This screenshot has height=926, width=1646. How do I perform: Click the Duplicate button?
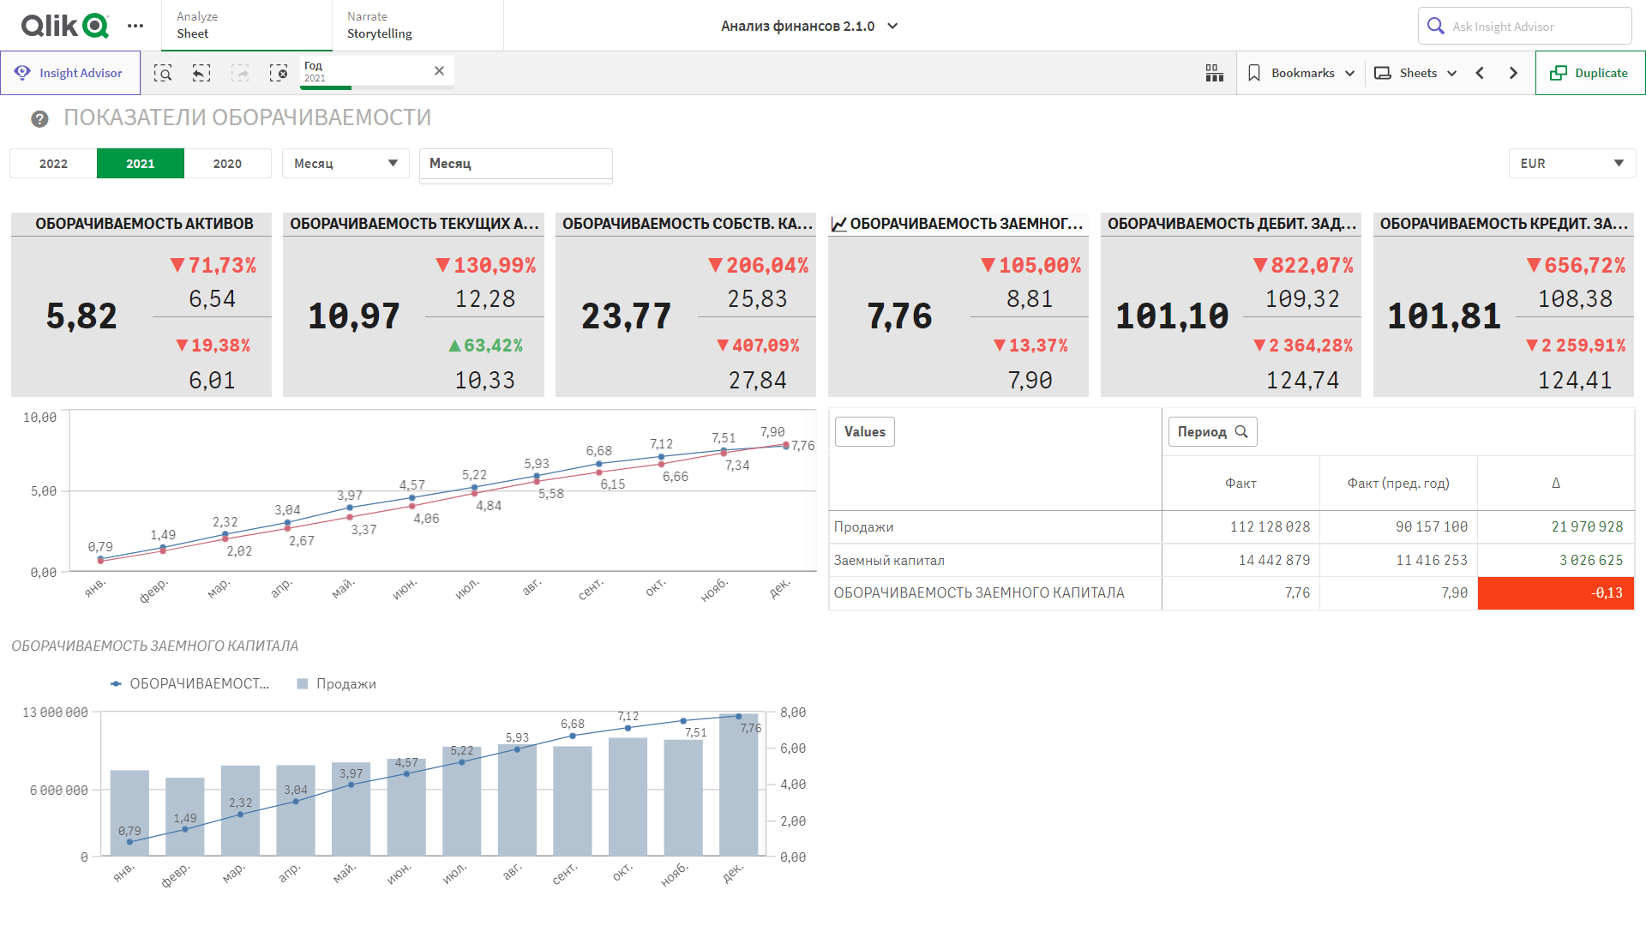pos(1590,73)
